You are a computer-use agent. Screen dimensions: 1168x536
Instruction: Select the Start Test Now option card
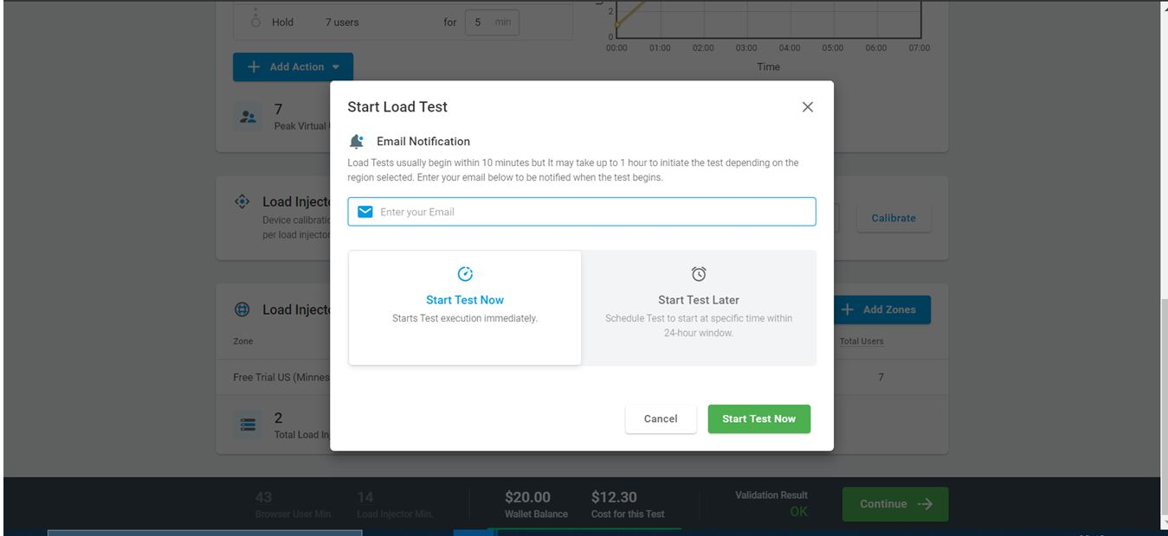point(465,308)
